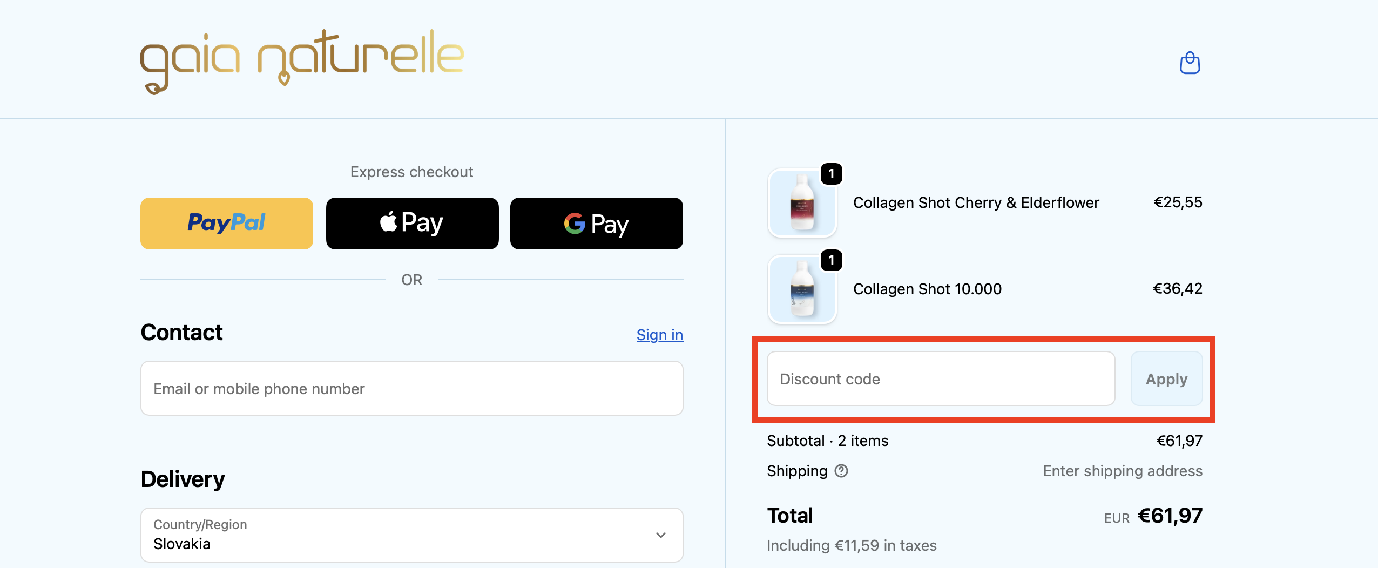Click the Collagen Shot Cherry & Elderflower name
The height and width of the screenshot is (568, 1378).
[976, 202]
